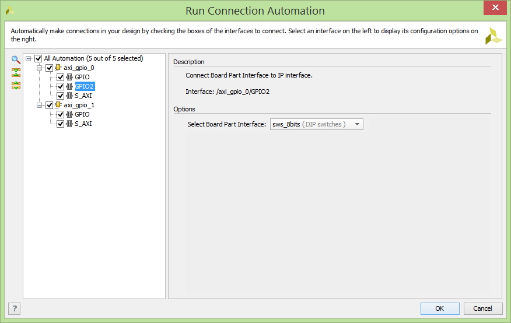Screen dimensions: 511x323
Task: Open help with the question mark button
Action: [15, 308]
